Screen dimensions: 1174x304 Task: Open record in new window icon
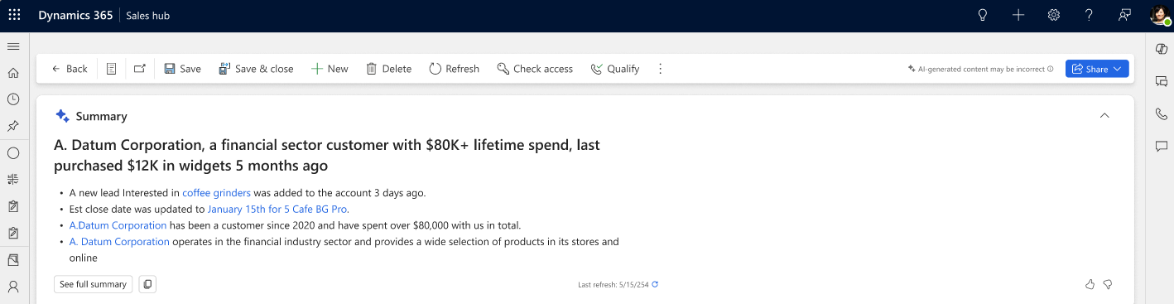pyautogui.click(x=139, y=69)
